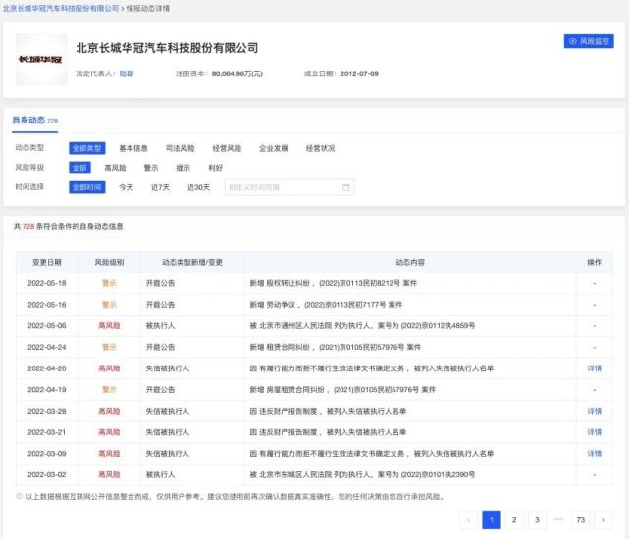Go to page 2
The width and height of the screenshot is (629, 539).
(514, 520)
